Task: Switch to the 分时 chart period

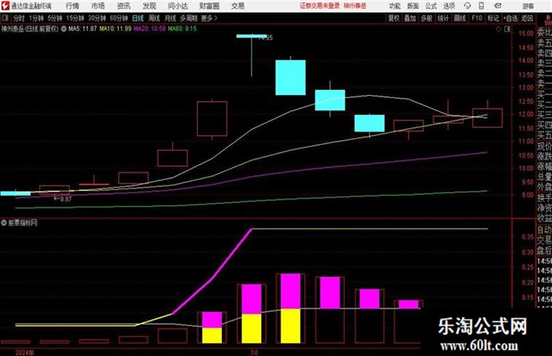Action: pyautogui.click(x=19, y=18)
